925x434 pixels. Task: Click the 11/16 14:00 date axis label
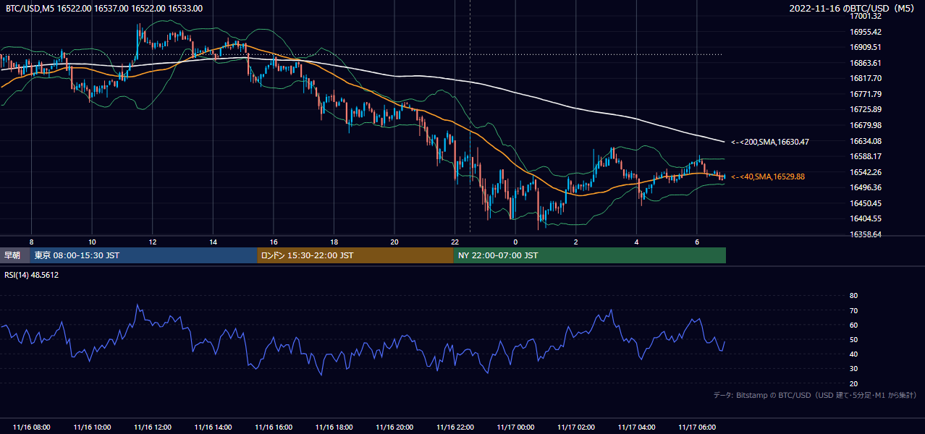(x=213, y=427)
